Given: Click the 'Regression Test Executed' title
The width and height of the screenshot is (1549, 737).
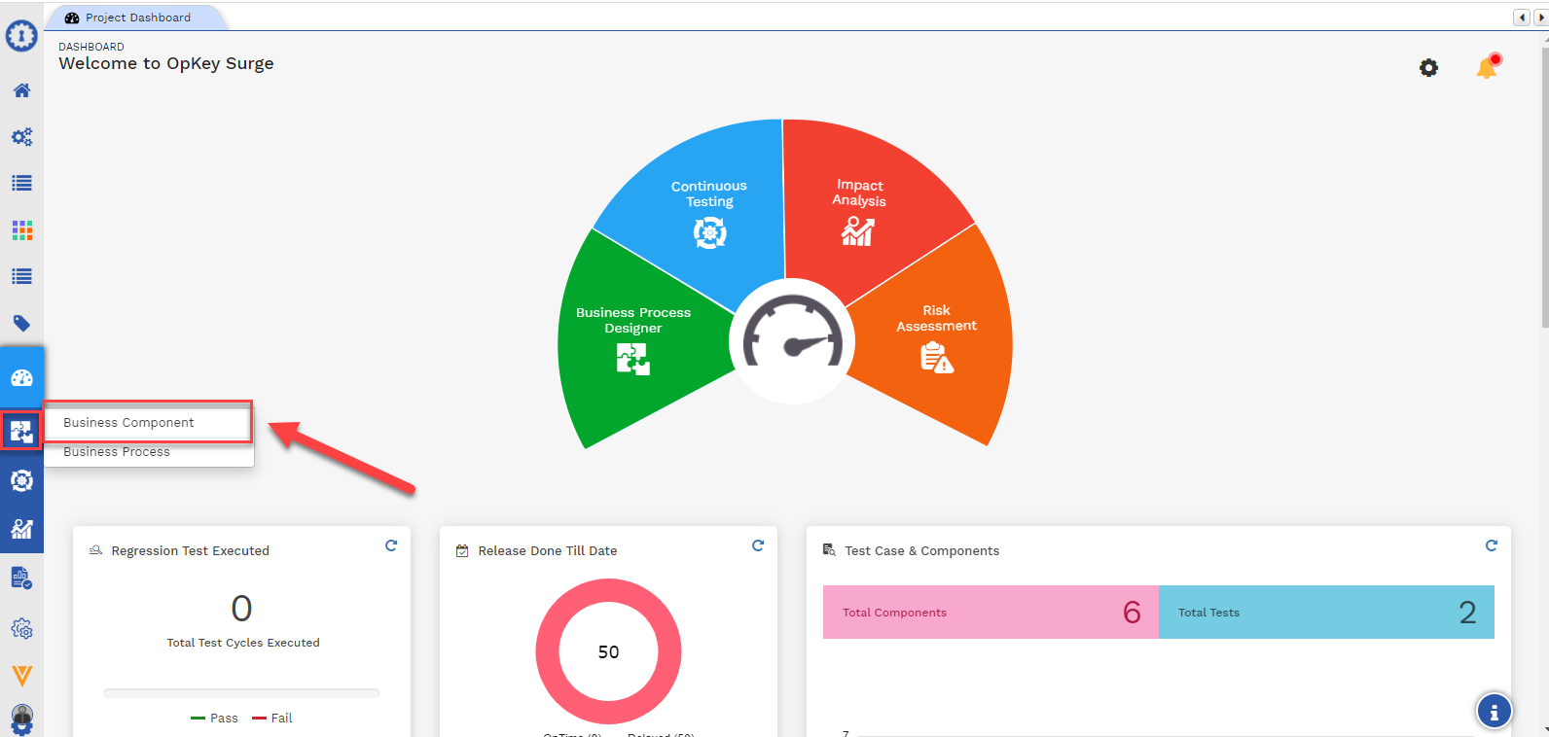Looking at the screenshot, I should point(190,551).
